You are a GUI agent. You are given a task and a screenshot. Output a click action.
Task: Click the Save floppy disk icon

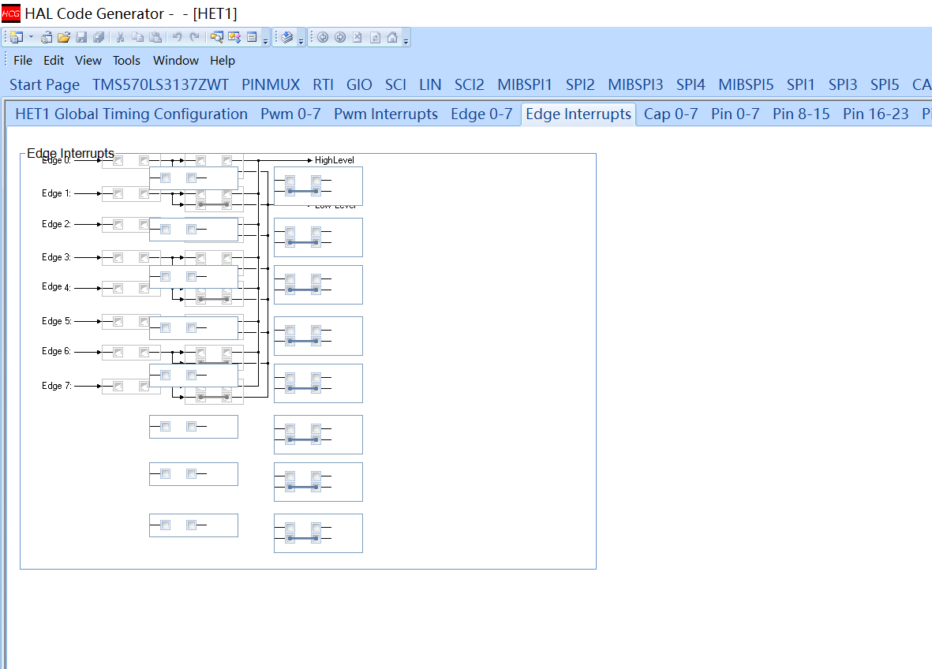pos(81,37)
